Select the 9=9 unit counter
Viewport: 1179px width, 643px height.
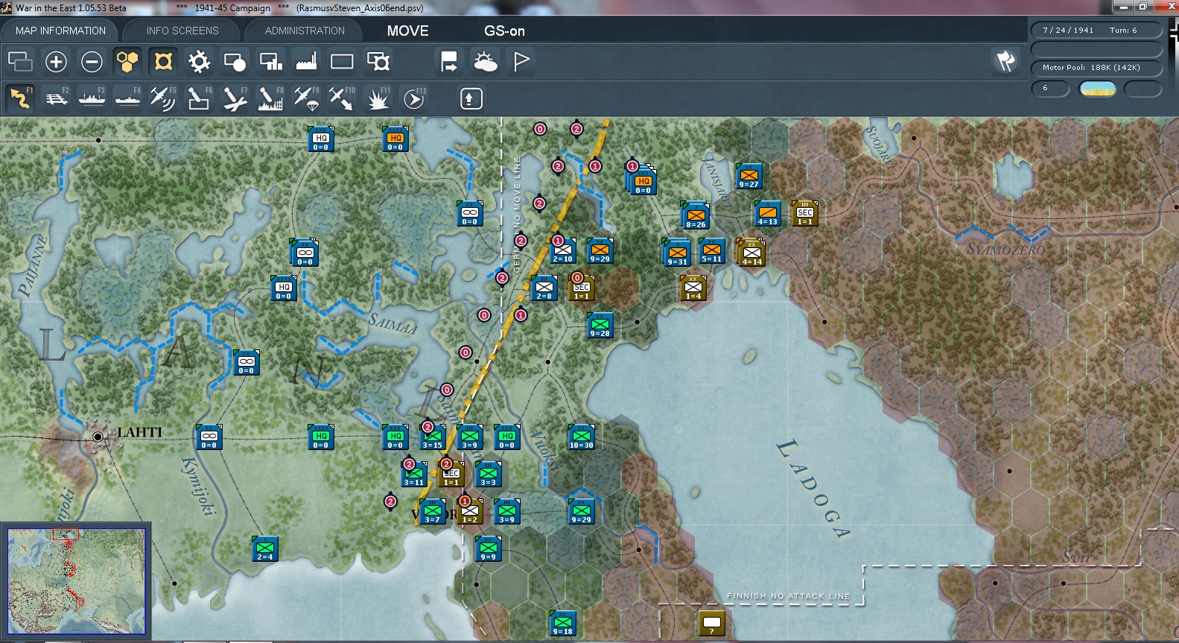coord(489,549)
